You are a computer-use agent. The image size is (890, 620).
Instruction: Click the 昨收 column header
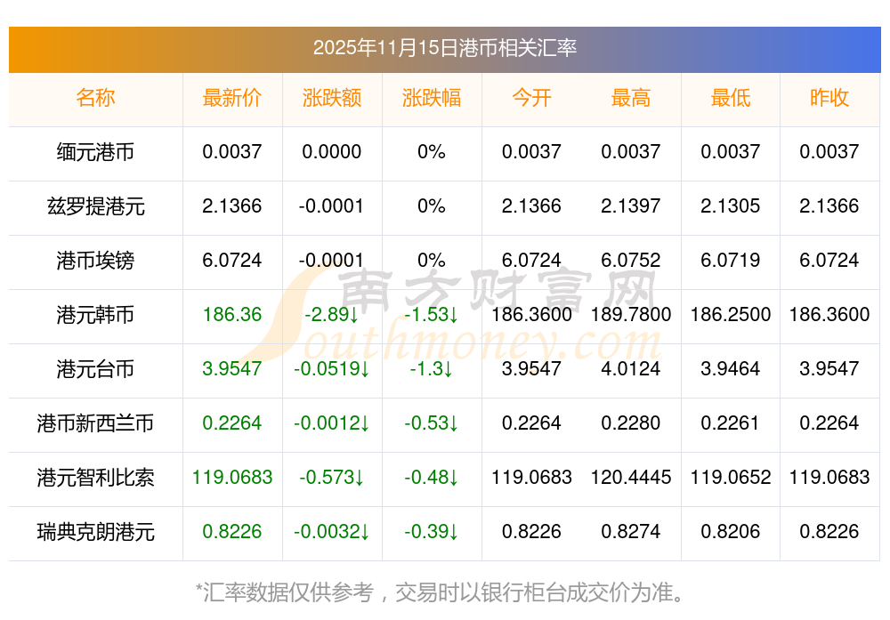click(x=829, y=98)
